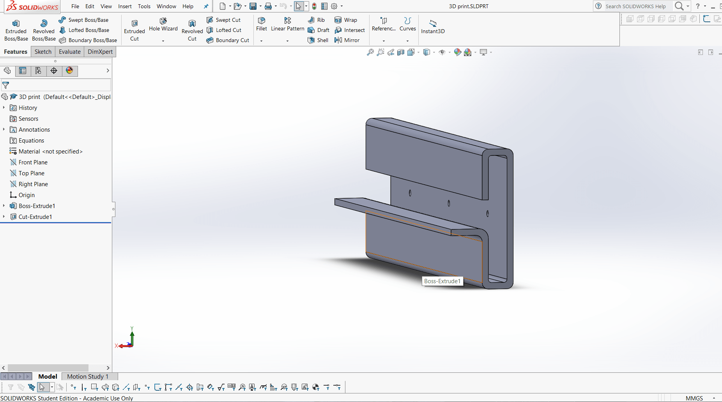Open the Hole Wizard tool
The height and width of the screenshot is (402, 722).
163,24
